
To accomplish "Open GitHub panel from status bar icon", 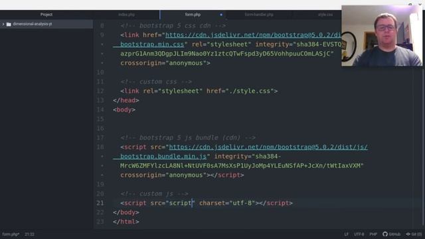I will [391, 234].
